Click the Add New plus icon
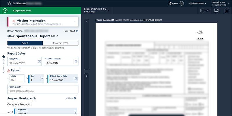This screenshot has height=116, width=232. pos(75,99)
